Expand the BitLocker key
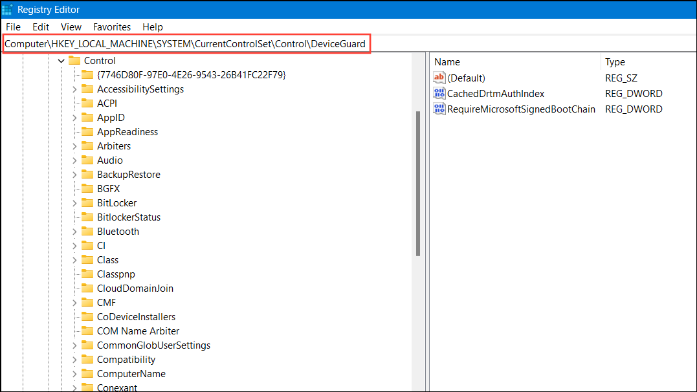 pos(74,203)
